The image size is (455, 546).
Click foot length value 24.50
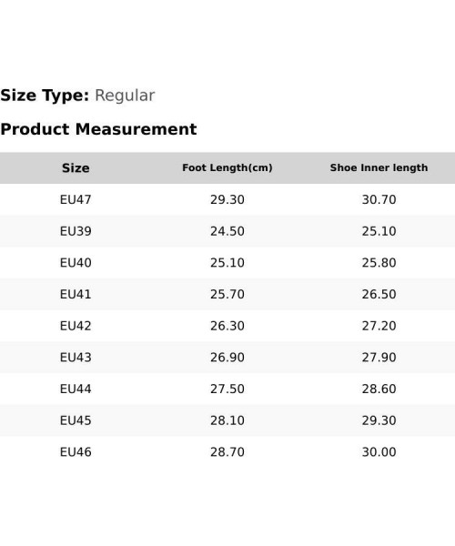point(227,231)
